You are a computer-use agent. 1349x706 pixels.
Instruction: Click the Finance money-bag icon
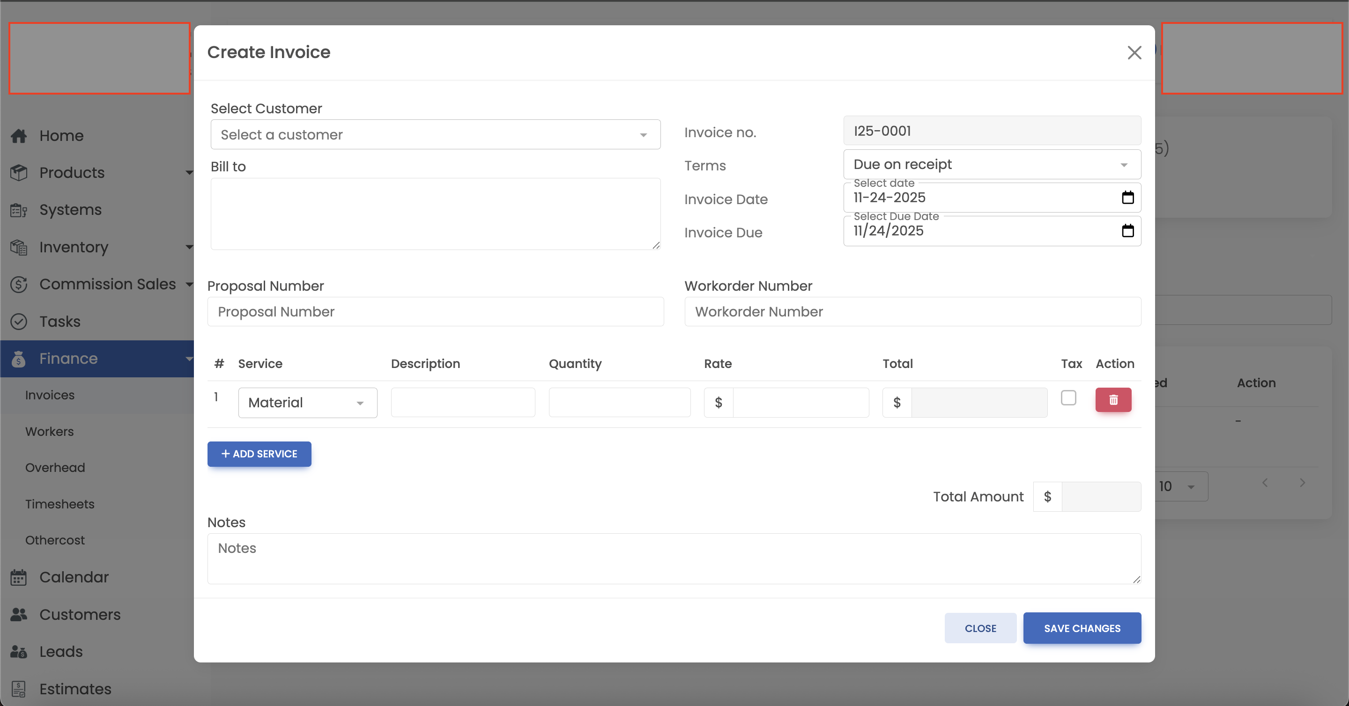[19, 359]
